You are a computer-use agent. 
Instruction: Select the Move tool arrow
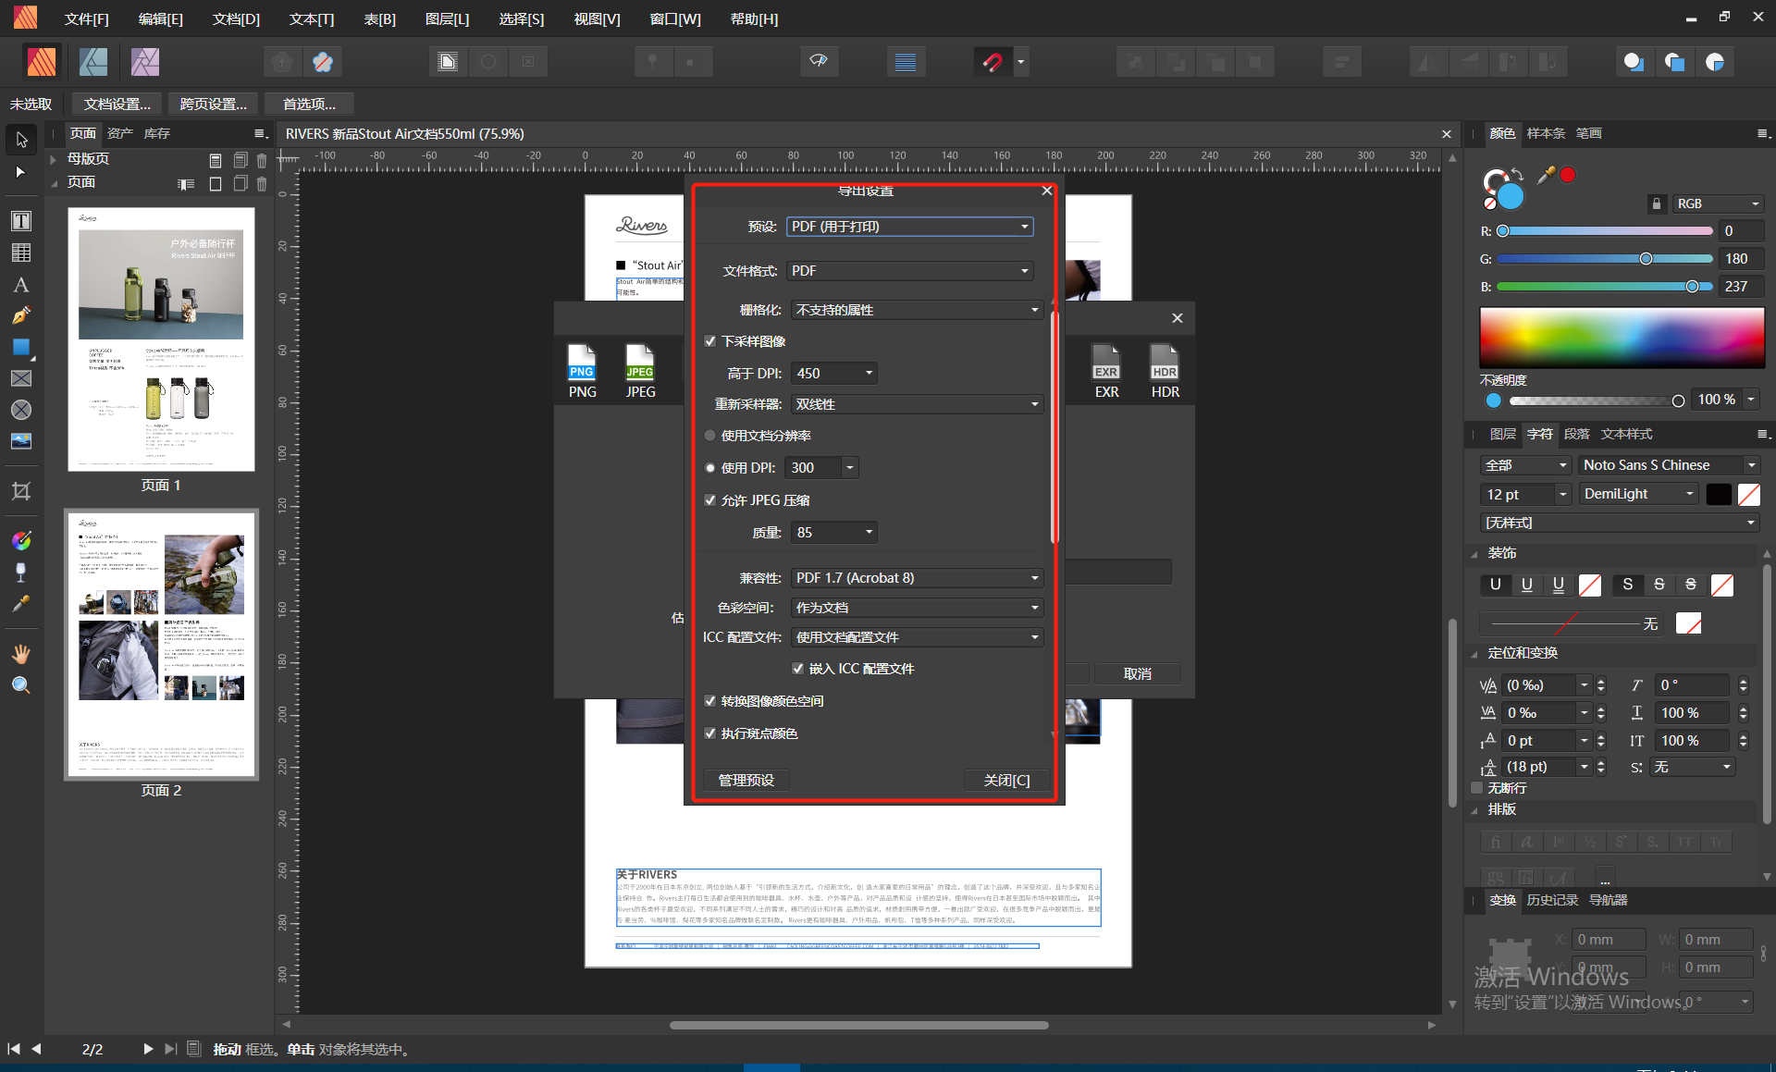click(21, 140)
